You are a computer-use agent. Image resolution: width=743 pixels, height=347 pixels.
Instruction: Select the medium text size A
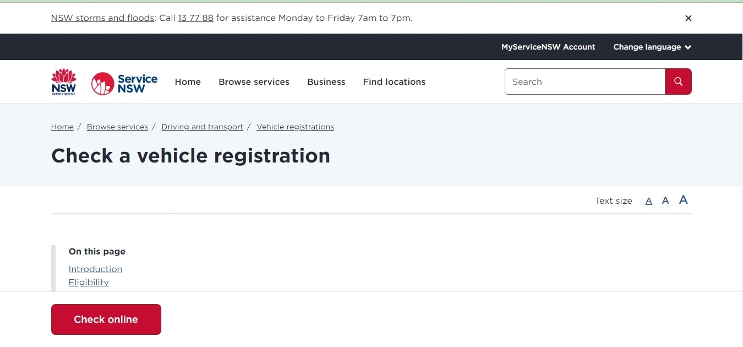(665, 200)
